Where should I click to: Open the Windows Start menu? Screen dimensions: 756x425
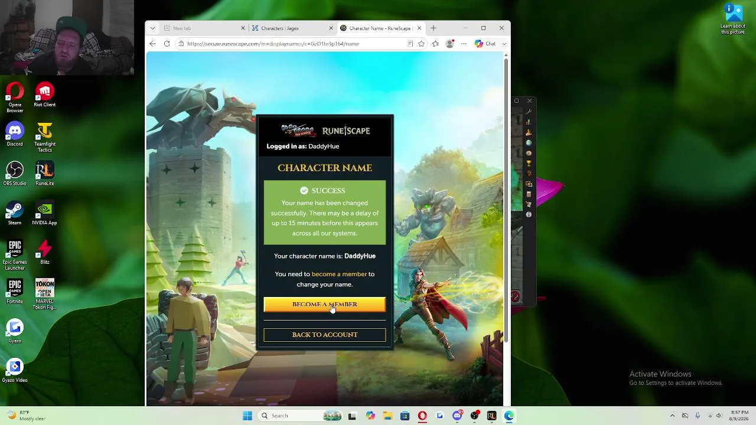(247, 416)
